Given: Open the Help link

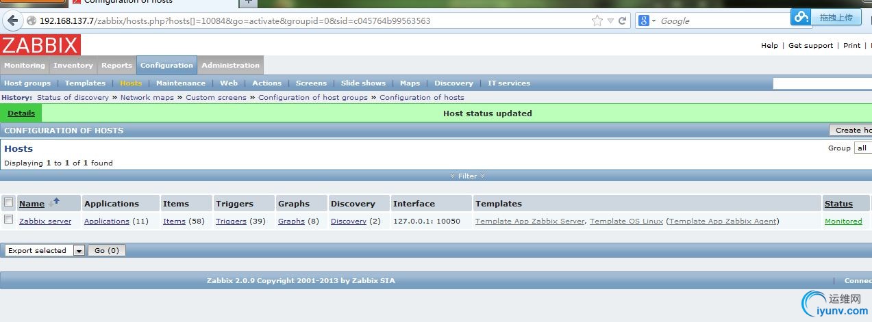Looking at the screenshot, I should click(769, 46).
